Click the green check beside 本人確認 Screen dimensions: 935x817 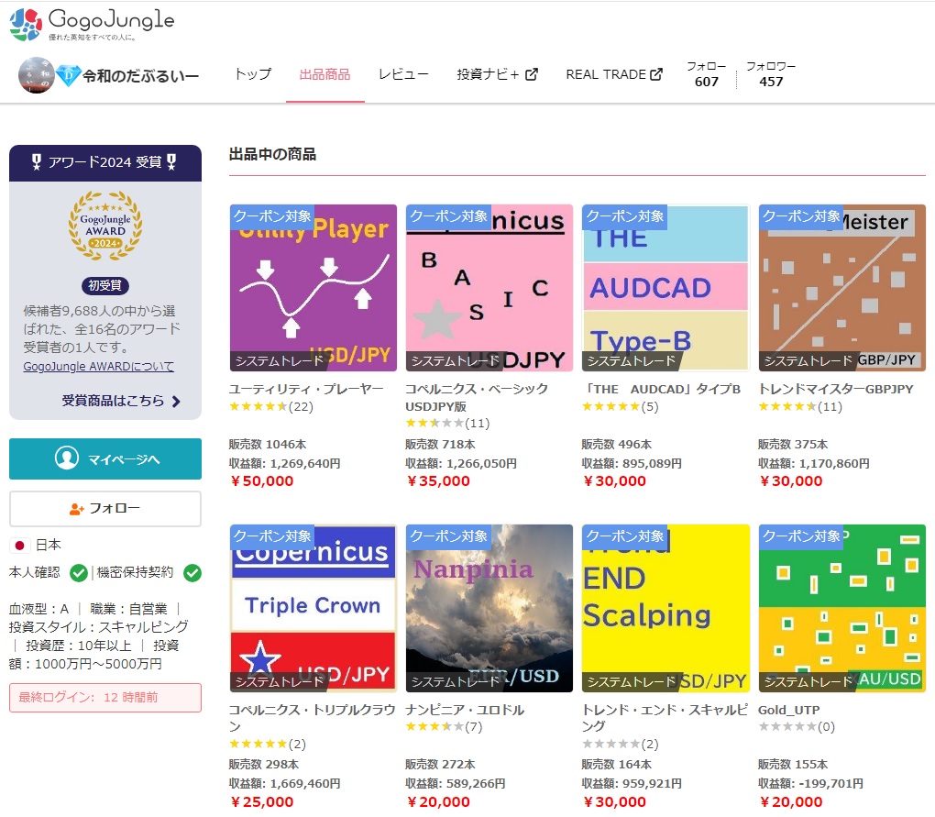coord(79,573)
